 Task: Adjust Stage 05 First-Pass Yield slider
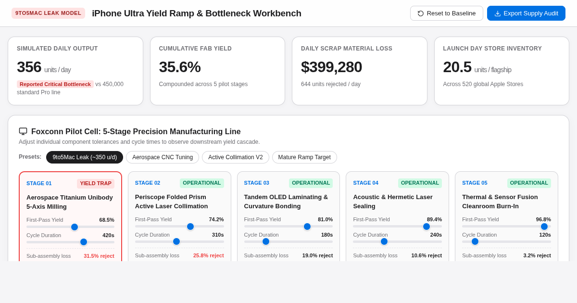(506, 227)
